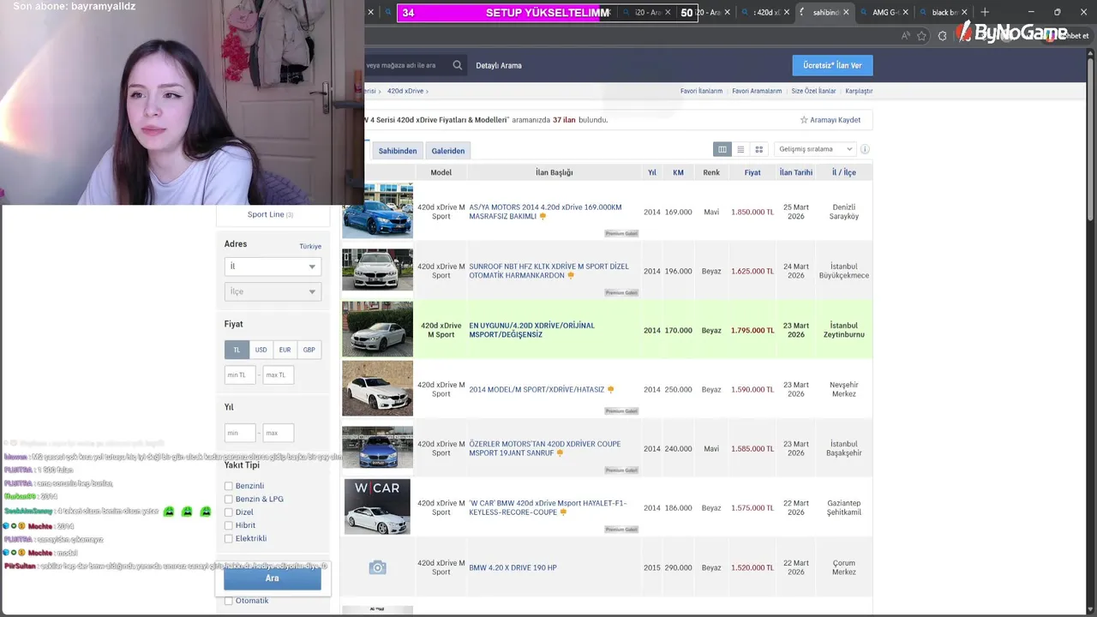
Task: Open the Detaylı Arama link
Action: (x=499, y=65)
